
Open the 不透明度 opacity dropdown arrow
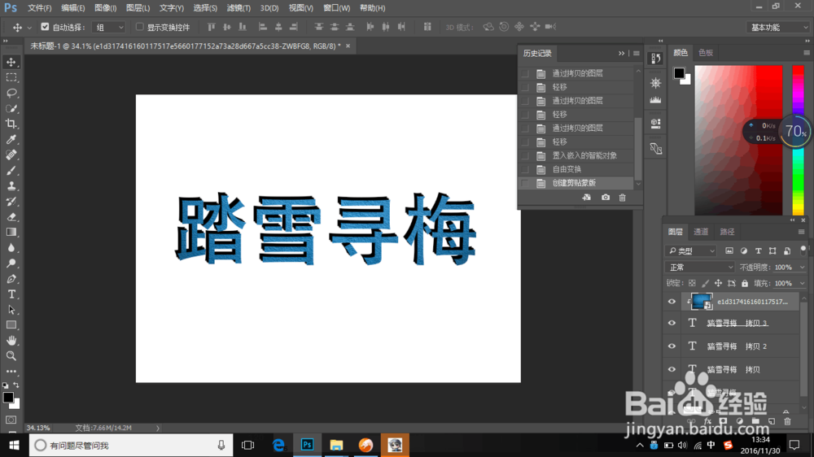(802, 268)
